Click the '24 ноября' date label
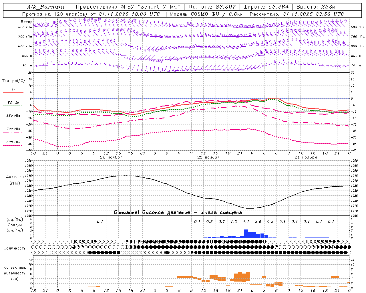Image resolution: width=366 pixels, height=293 pixels. (306, 157)
